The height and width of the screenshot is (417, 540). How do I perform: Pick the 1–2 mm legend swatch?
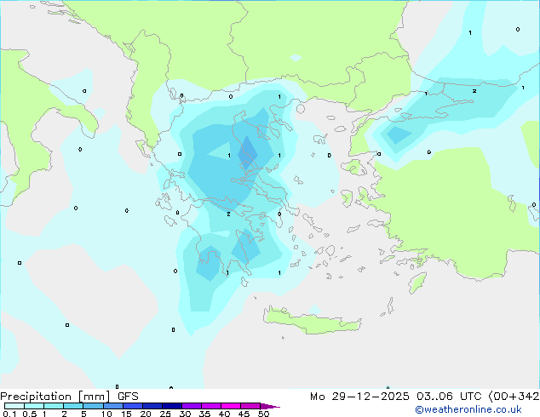point(54,406)
